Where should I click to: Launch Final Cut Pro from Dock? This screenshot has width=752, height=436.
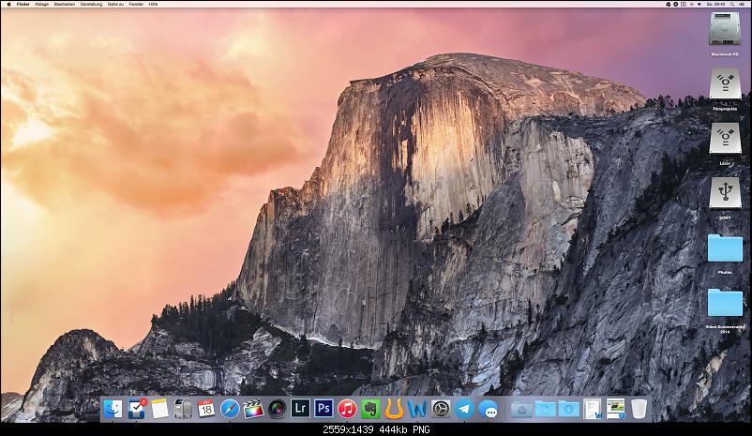click(253, 409)
